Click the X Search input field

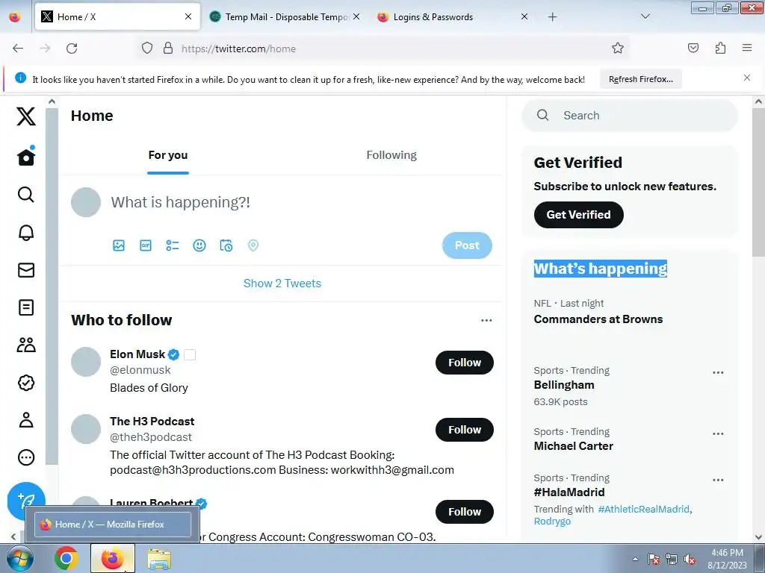click(x=629, y=116)
